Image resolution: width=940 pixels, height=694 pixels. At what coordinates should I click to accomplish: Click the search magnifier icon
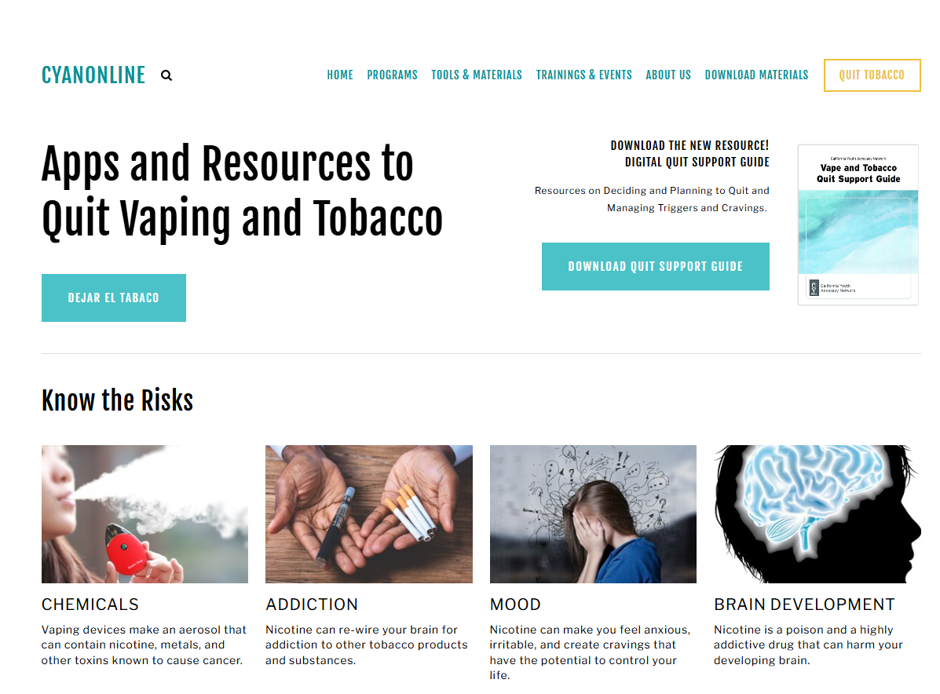point(166,75)
